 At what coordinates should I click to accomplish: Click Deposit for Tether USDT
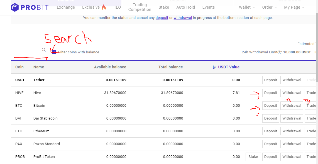click(x=271, y=80)
